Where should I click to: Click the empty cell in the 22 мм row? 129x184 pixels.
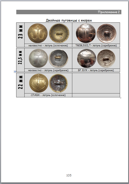(96, 83)
